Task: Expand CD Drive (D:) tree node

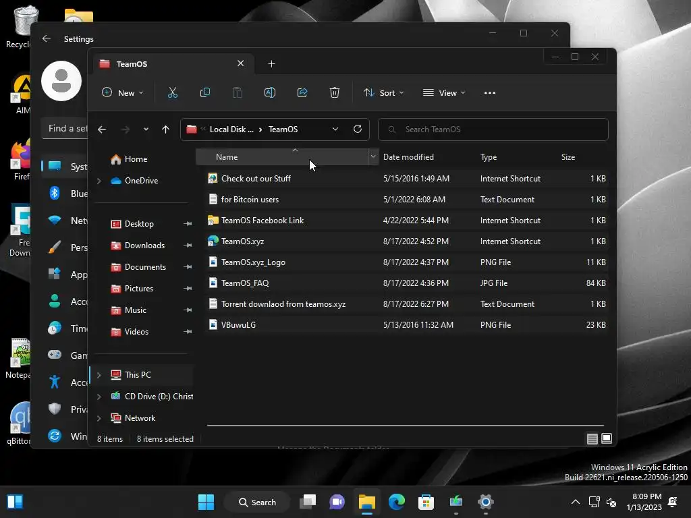Action: point(99,397)
